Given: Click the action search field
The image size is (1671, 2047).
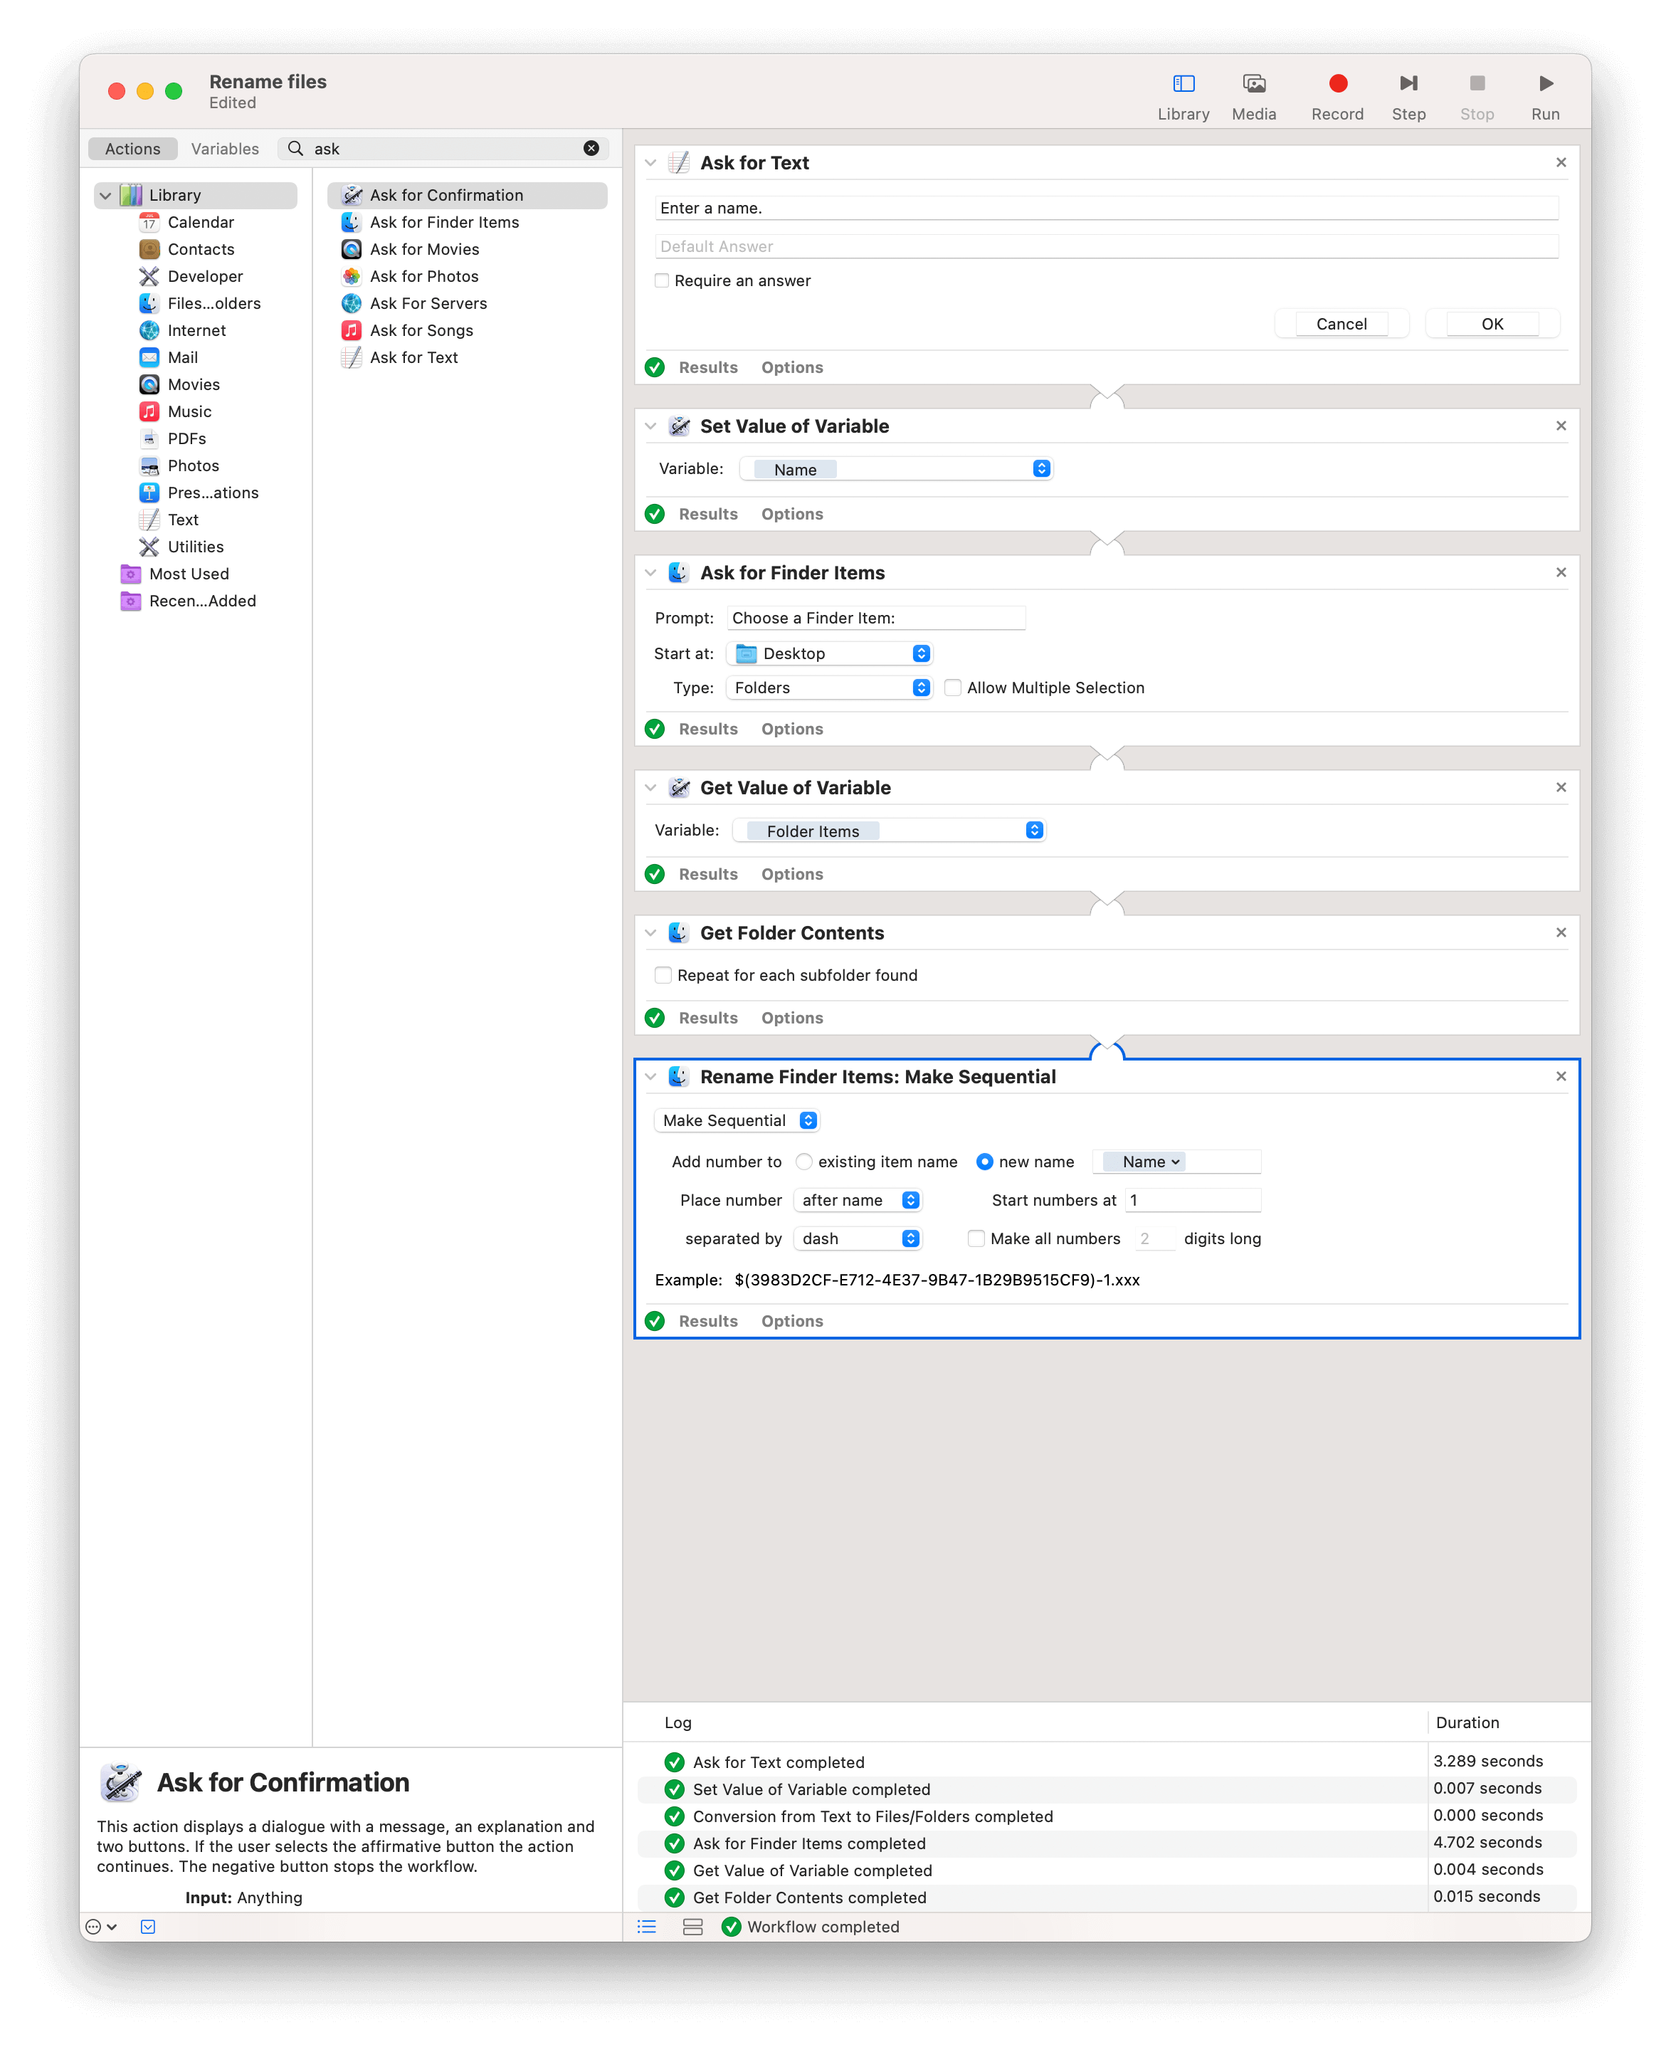Looking at the screenshot, I should (443, 148).
